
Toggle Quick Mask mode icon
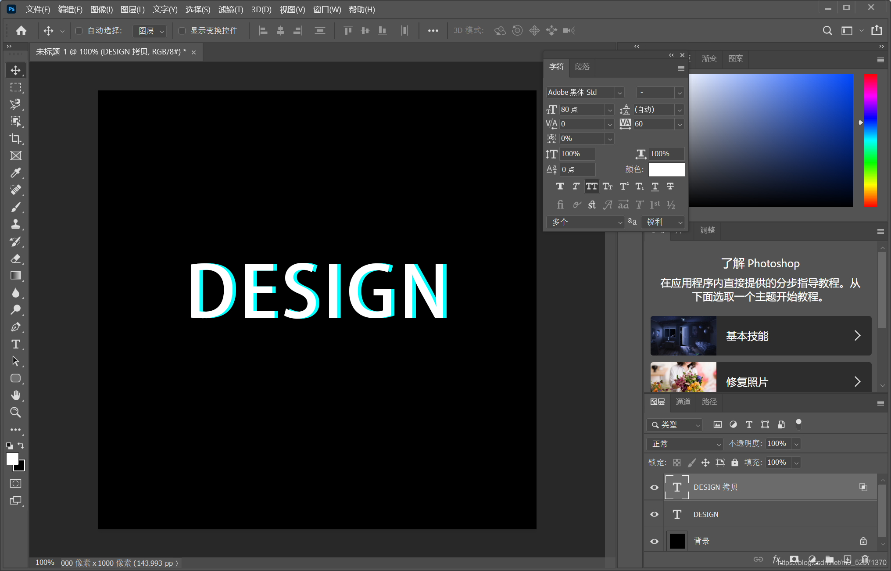(16, 484)
